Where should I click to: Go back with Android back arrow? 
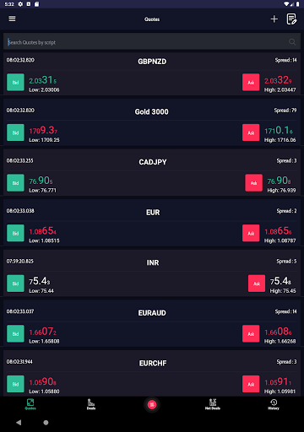click(x=19, y=422)
